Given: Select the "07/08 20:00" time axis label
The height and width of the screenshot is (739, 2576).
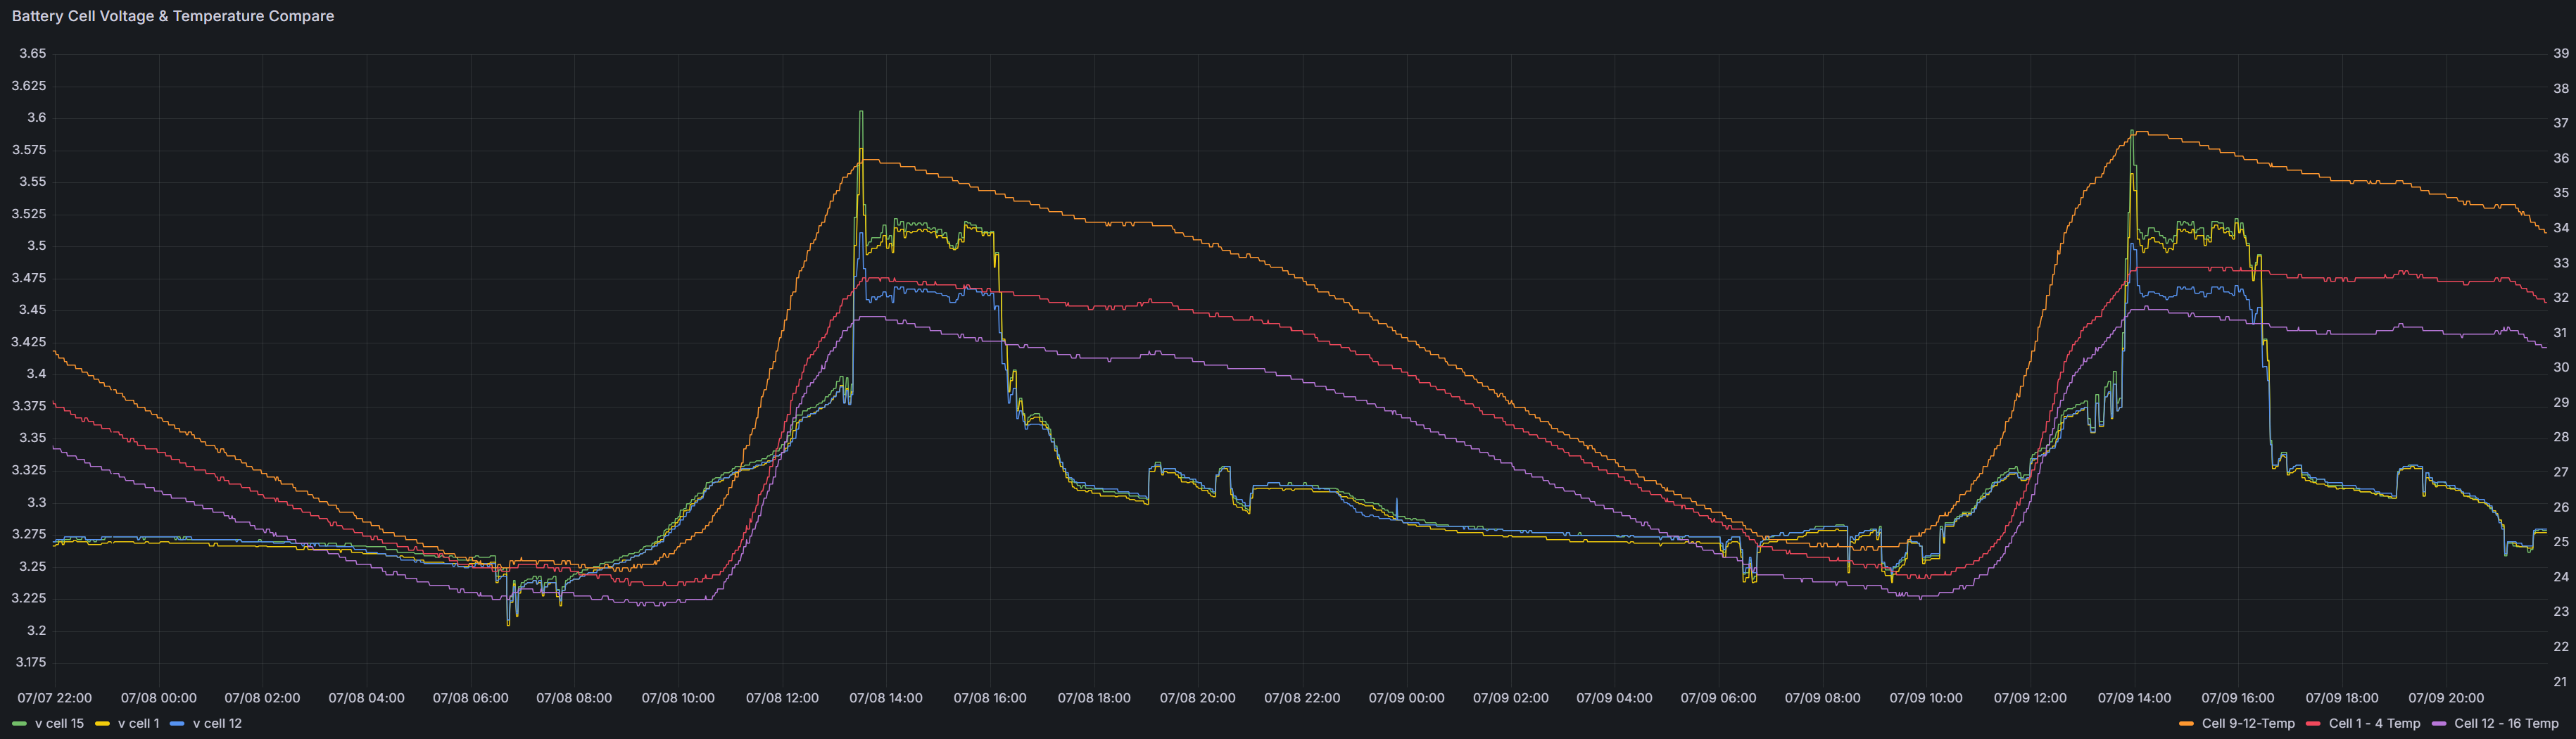Looking at the screenshot, I should coord(1198,698).
